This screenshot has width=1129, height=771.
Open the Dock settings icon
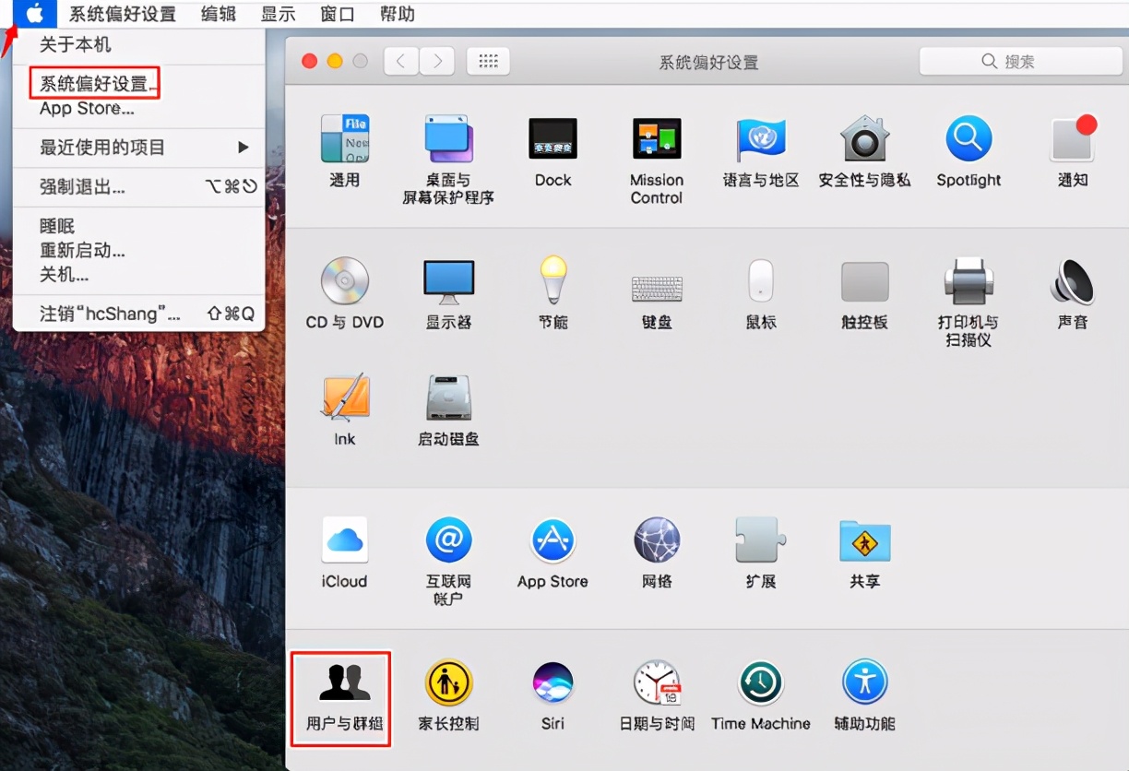tap(553, 138)
